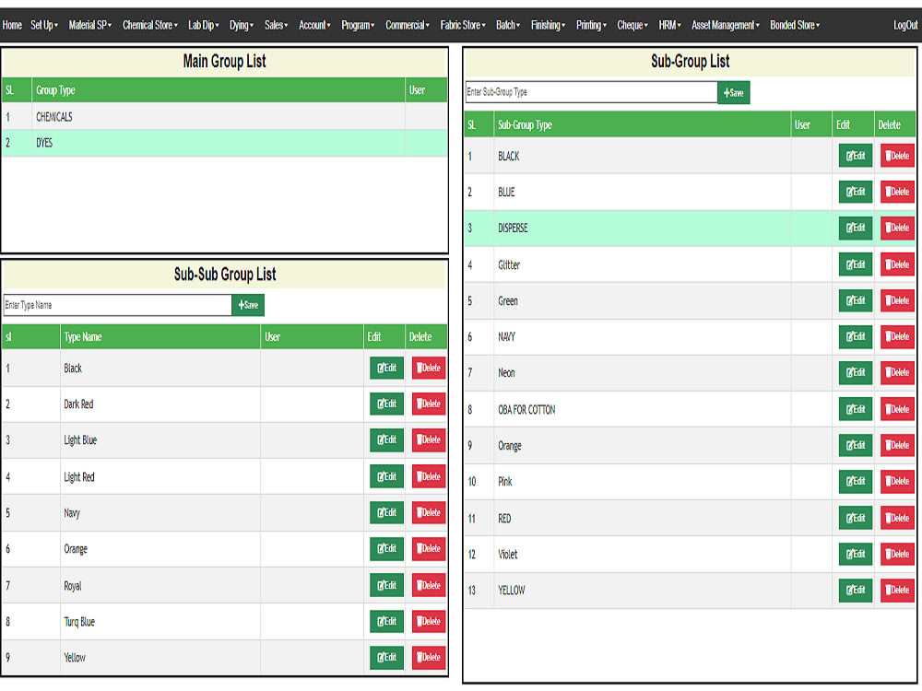Edit the RED sub-group
Viewport: 922px width, 691px height.
(x=856, y=518)
